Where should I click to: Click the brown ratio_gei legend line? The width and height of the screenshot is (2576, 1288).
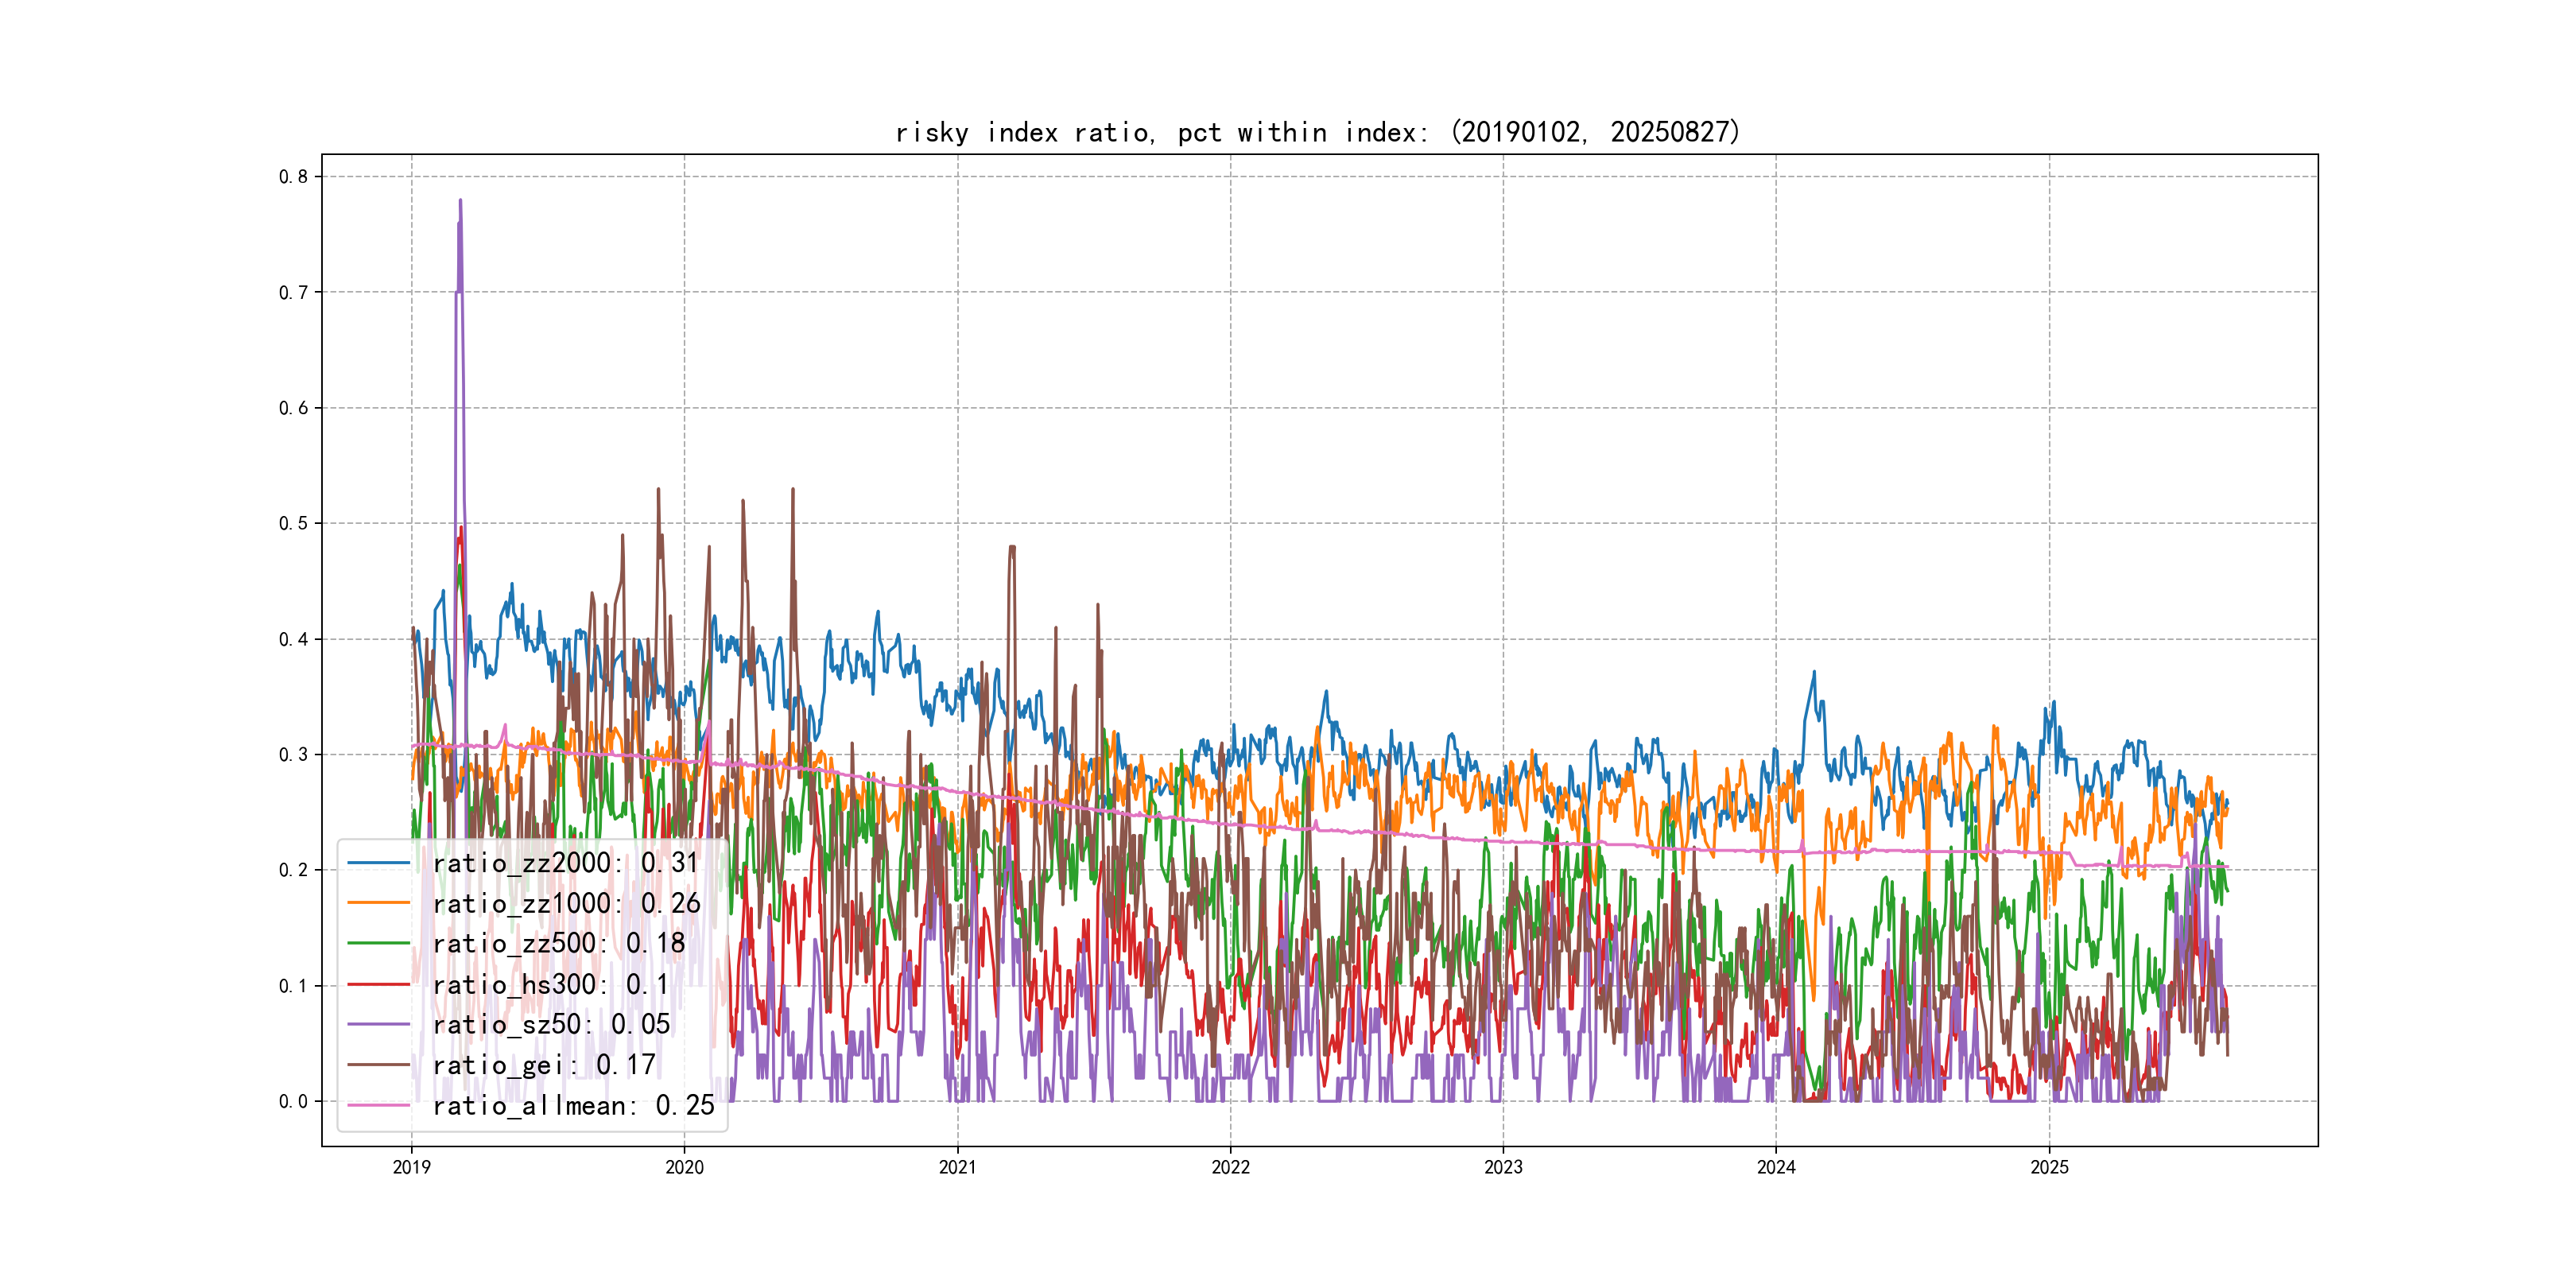tap(378, 1065)
